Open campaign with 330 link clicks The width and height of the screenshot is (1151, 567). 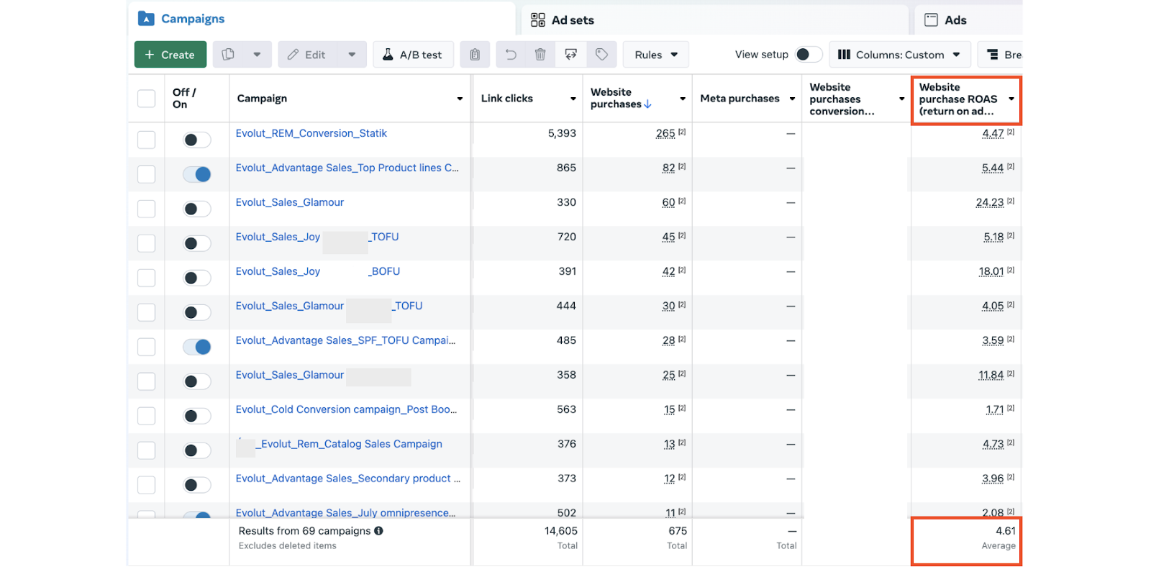[289, 202]
